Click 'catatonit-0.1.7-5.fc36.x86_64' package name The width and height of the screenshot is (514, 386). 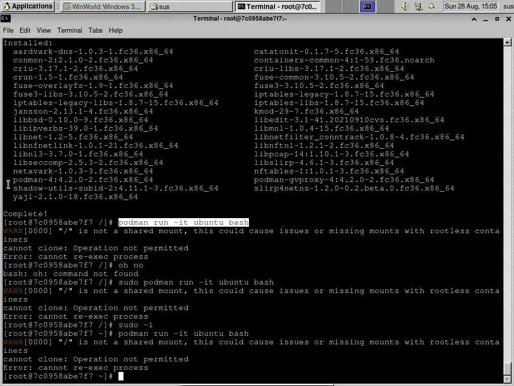click(x=326, y=52)
